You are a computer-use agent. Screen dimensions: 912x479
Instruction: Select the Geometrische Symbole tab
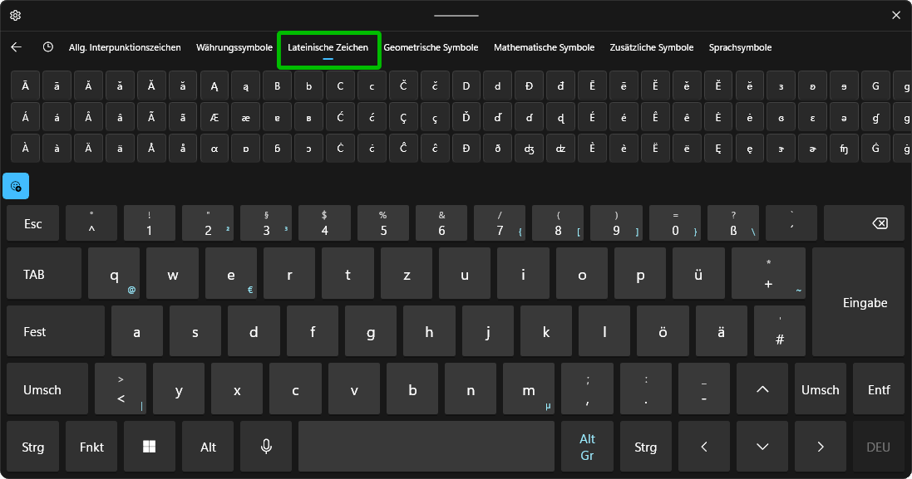(x=431, y=47)
